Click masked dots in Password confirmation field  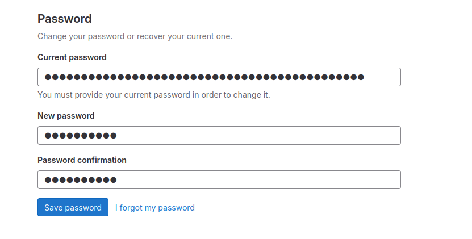[x=80, y=180]
